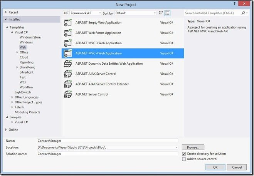
Task: Click the AJAX Server Control Extender icon
Action: [x=68, y=84]
